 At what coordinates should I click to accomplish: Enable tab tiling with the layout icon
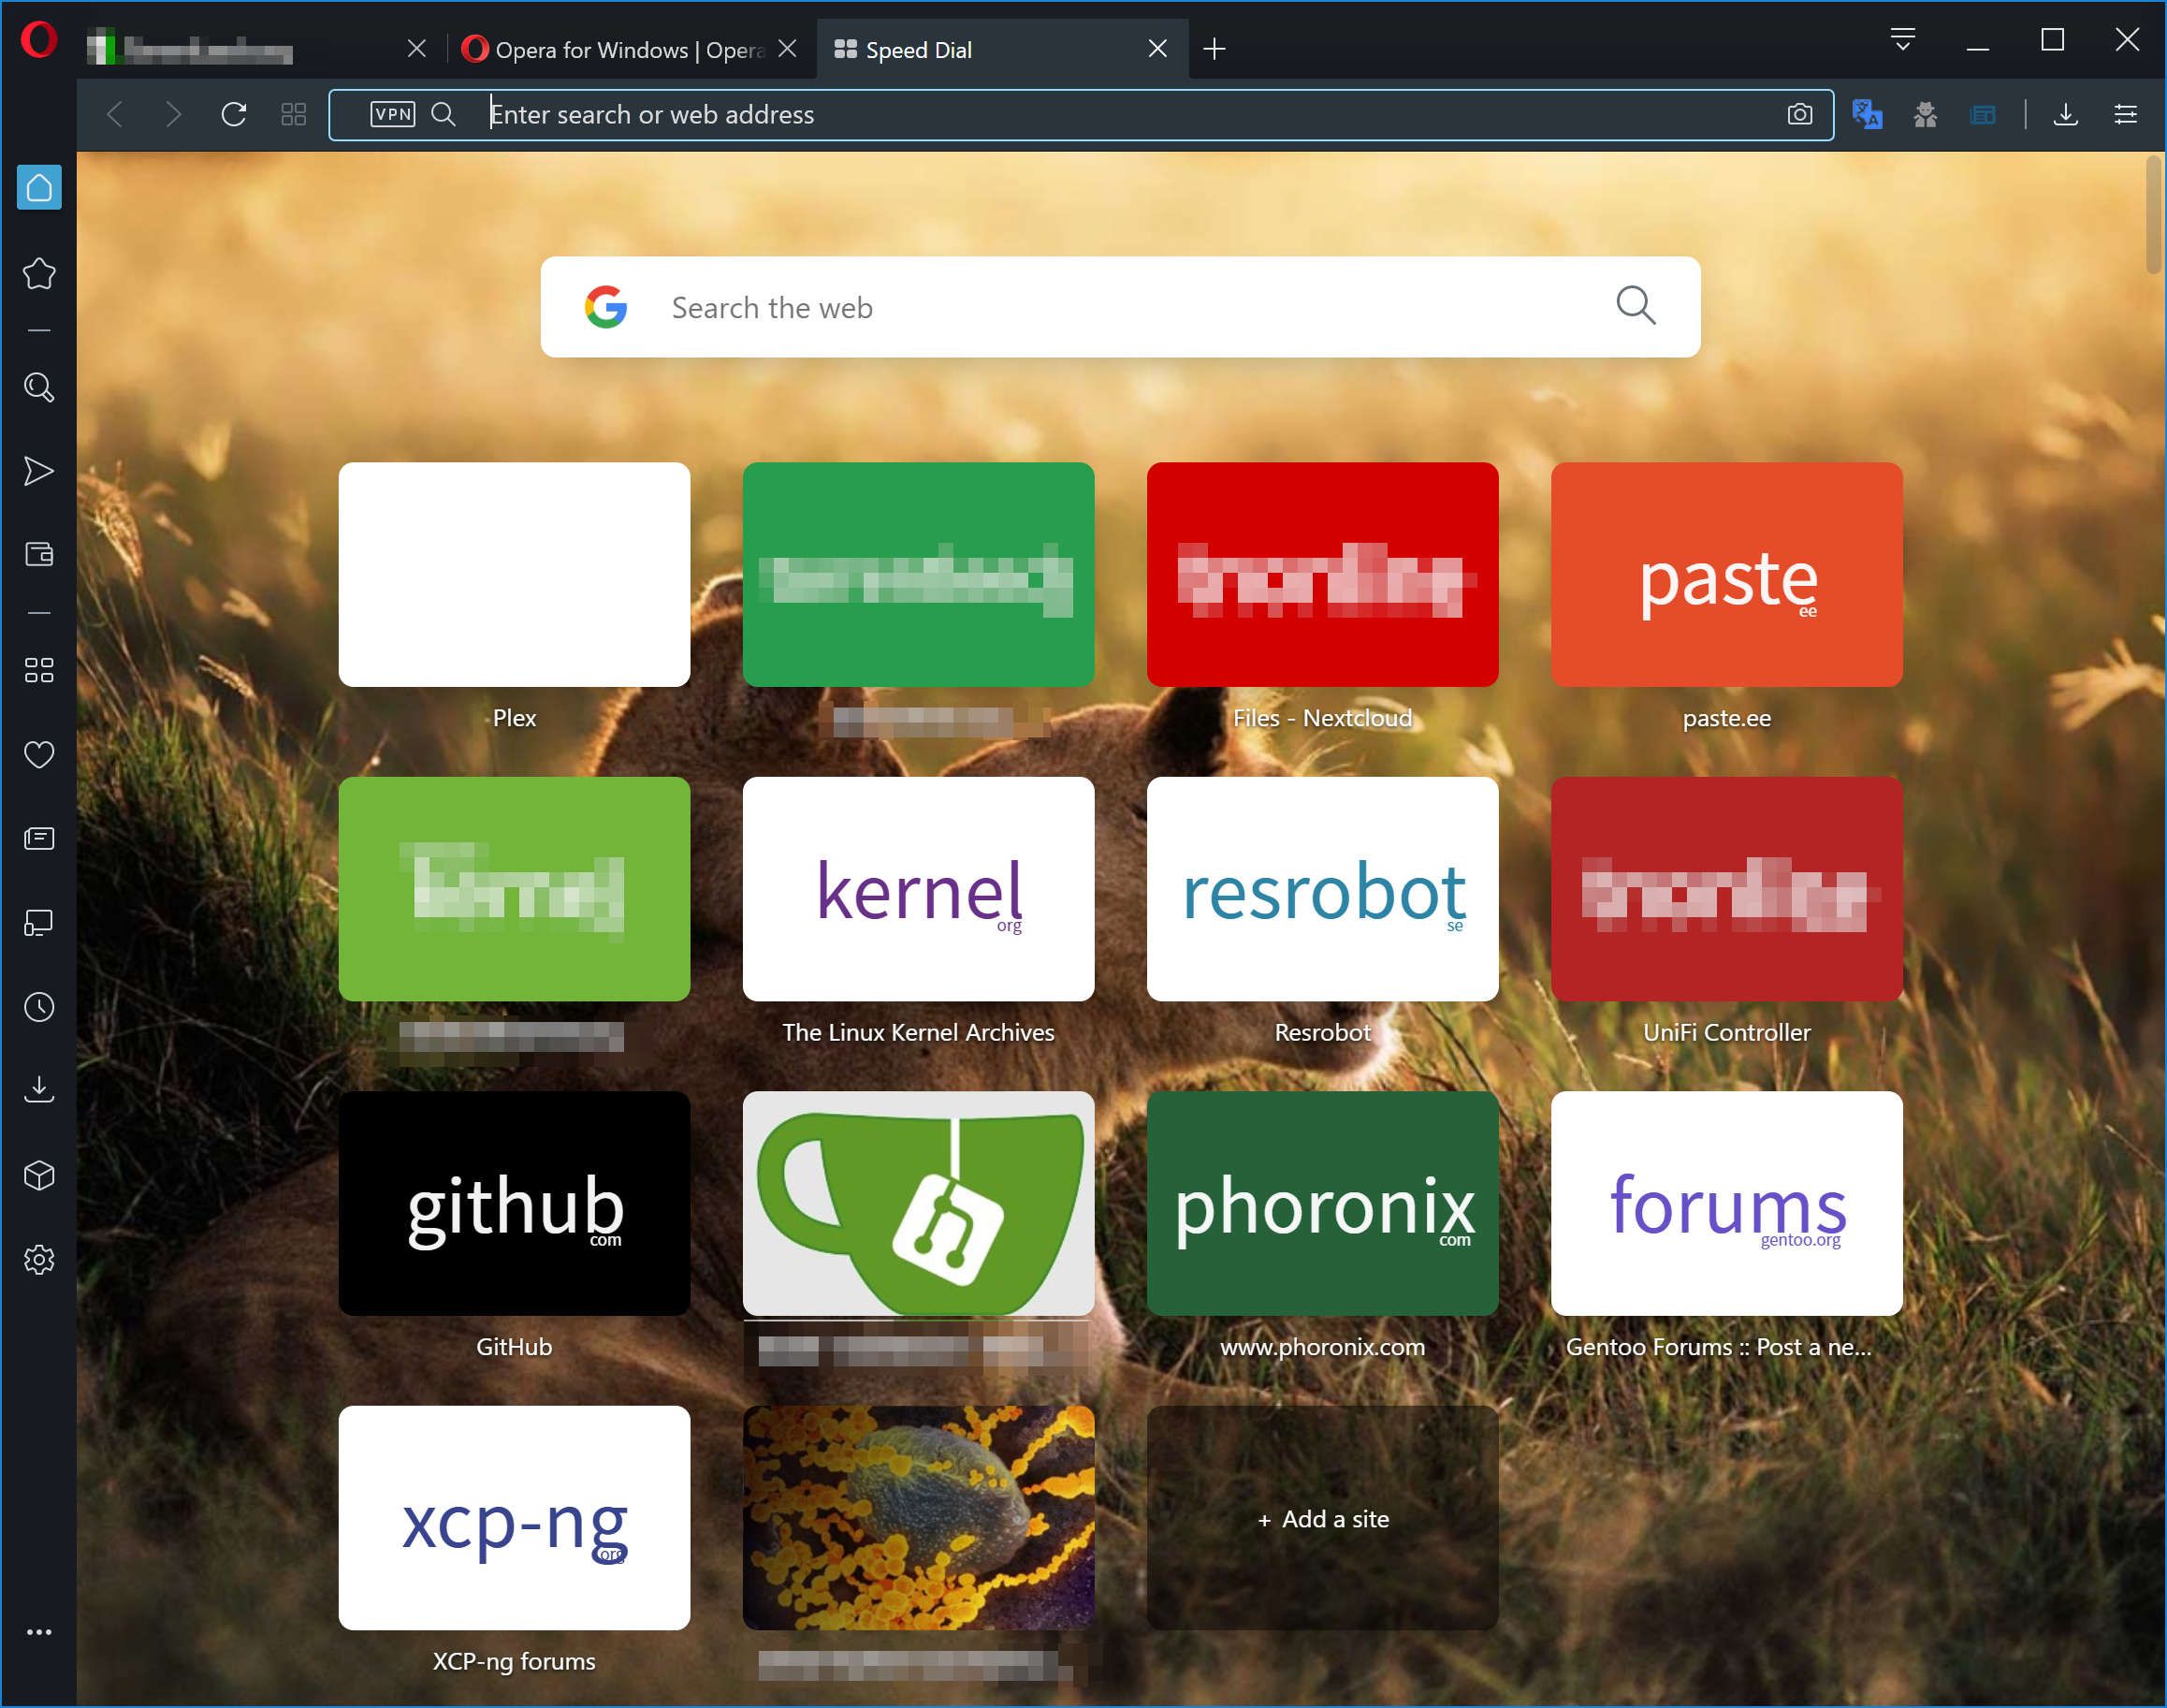point(294,114)
